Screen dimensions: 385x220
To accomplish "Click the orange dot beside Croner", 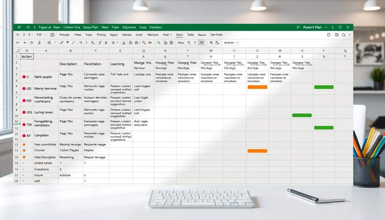I will click(x=24, y=150).
